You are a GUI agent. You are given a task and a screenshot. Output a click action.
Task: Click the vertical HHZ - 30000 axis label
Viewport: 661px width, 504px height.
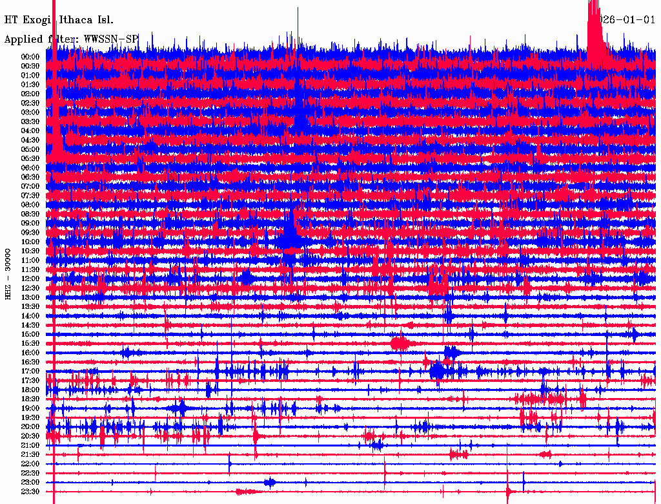[x=8, y=273]
